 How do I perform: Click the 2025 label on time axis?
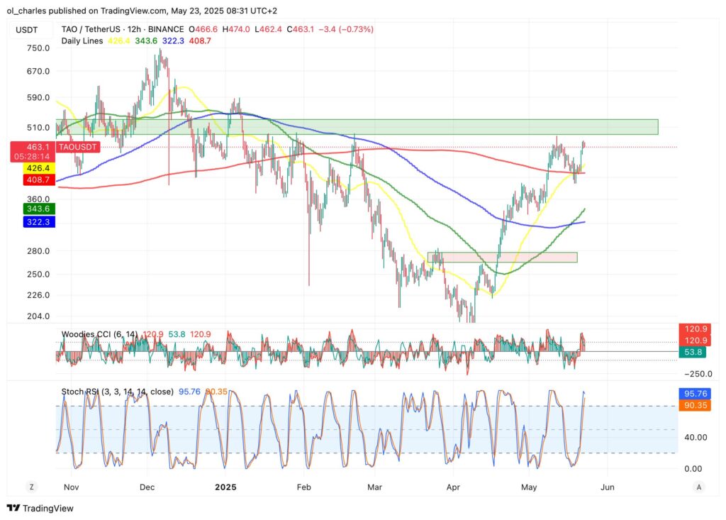click(225, 487)
